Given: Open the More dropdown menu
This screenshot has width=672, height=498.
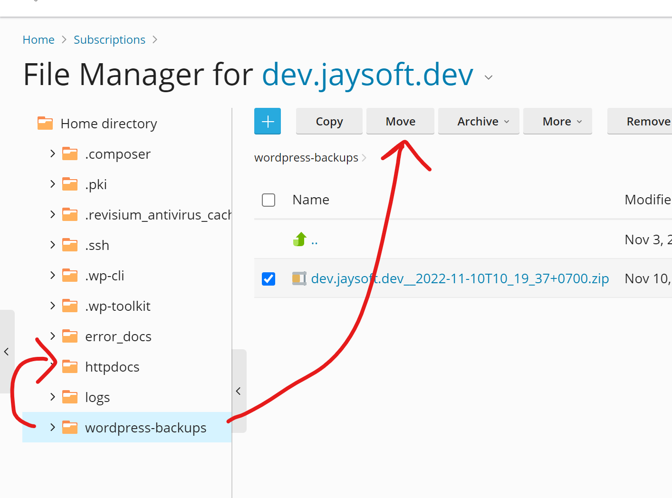Looking at the screenshot, I should (x=557, y=122).
